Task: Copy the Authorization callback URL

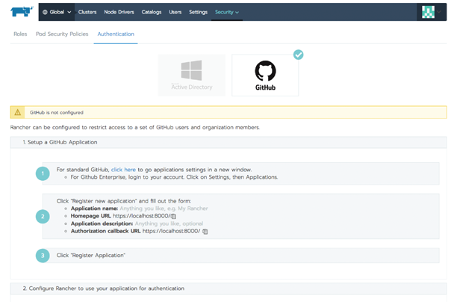Action: [x=205, y=232]
